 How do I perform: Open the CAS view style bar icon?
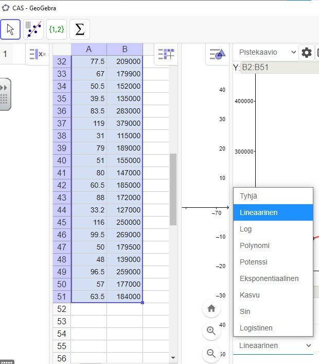coord(38,54)
